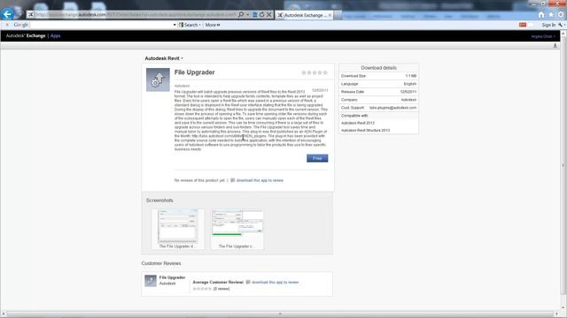
Task: Click the Download details heading
Action: coord(378,68)
